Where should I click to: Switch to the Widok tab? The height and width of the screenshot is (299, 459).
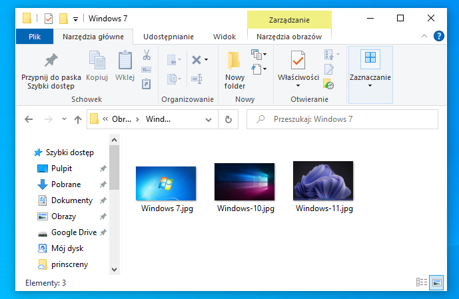click(x=225, y=37)
